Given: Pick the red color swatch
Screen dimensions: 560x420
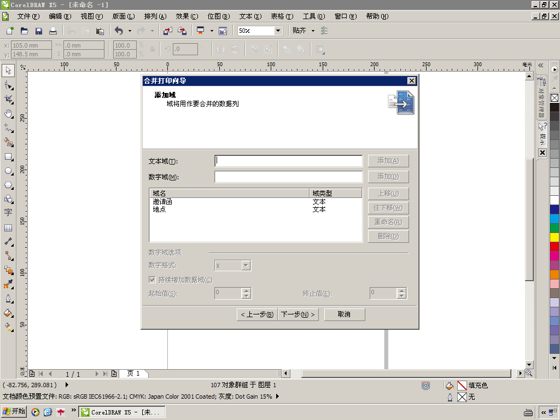Looking at the screenshot, I should tap(555, 247).
